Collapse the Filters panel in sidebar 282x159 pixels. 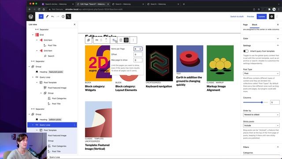tap(261, 147)
